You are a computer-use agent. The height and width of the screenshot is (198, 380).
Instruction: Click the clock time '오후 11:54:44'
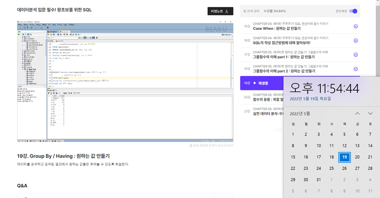click(x=324, y=88)
